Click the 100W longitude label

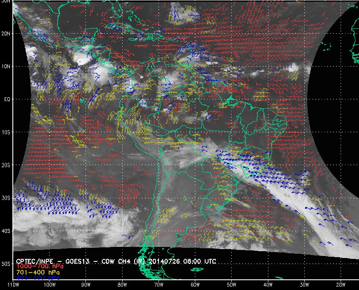coord(50,285)
